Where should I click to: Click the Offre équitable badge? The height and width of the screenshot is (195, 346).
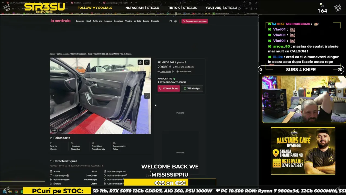184,71
